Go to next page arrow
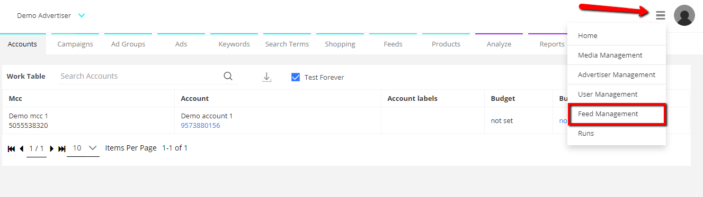Screen dimensions: 703x197 [51, 149]
